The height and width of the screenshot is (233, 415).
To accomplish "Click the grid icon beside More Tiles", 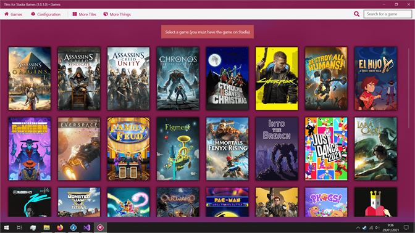I will pos(75,14).
